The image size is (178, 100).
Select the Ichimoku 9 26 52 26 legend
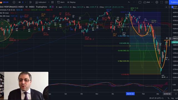(8, 10)
